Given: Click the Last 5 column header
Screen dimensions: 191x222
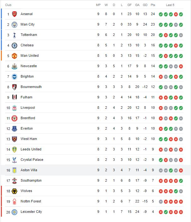Looking at the screenshot, I should click(x=170, y=5).
